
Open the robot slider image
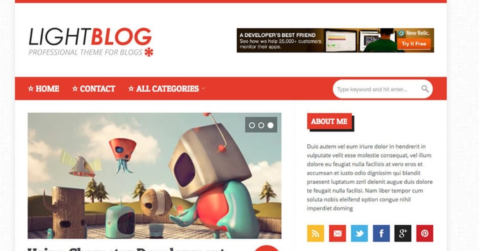click(154, 176)
